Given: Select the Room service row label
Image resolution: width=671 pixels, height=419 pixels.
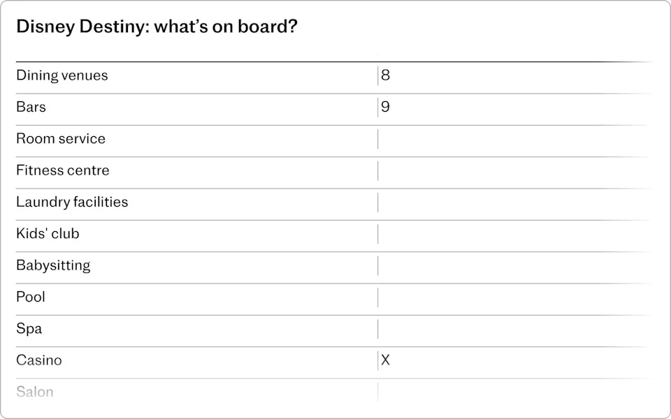Looking at the screenshot, I should click(61, 138).
